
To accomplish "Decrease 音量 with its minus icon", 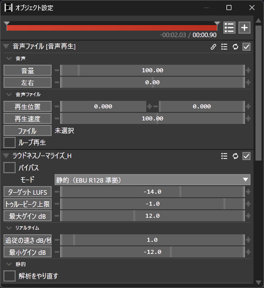I will (x=57, y=70).
